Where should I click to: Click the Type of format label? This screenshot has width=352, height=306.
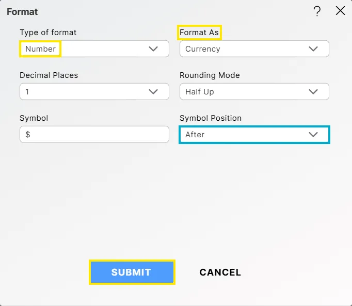click(48, 33)
